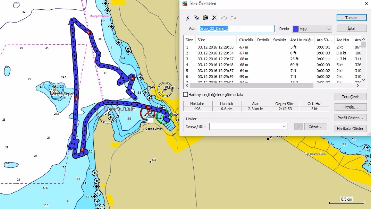Click the link go arrow beside Dosya/URL

point(298,127)
